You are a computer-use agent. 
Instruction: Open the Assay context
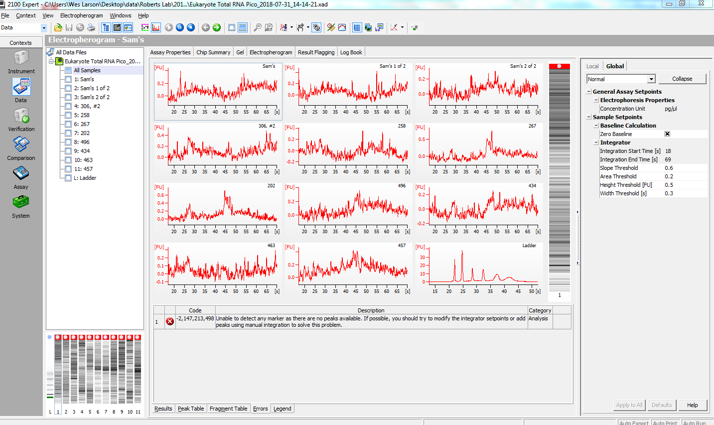(21, 177)
